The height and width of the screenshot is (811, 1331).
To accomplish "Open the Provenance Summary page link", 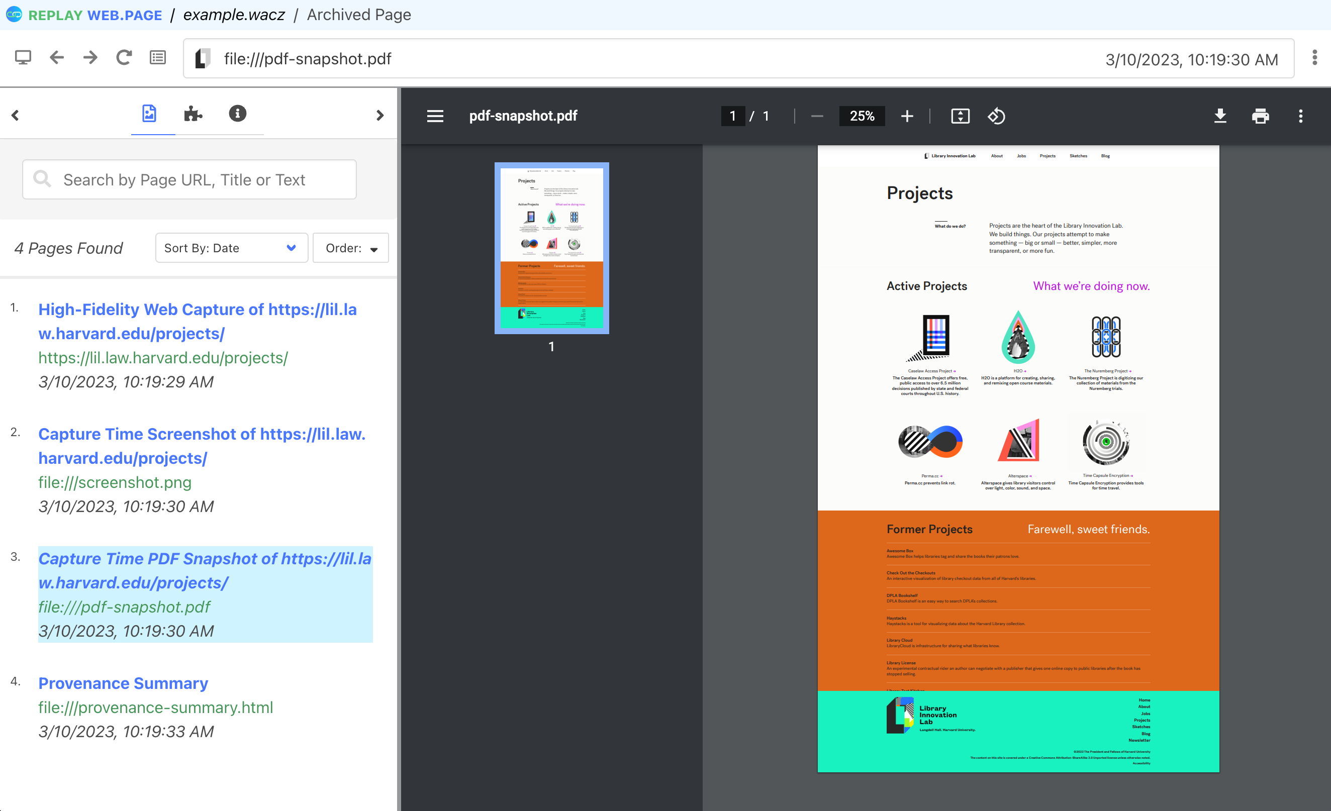I will pos(123,683).
